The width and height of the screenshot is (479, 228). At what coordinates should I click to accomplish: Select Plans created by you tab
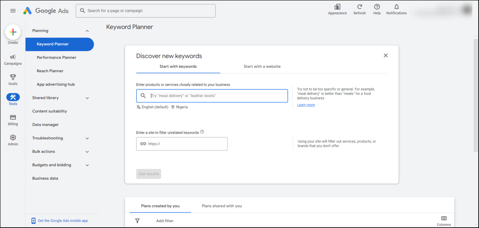coord(160,206)
